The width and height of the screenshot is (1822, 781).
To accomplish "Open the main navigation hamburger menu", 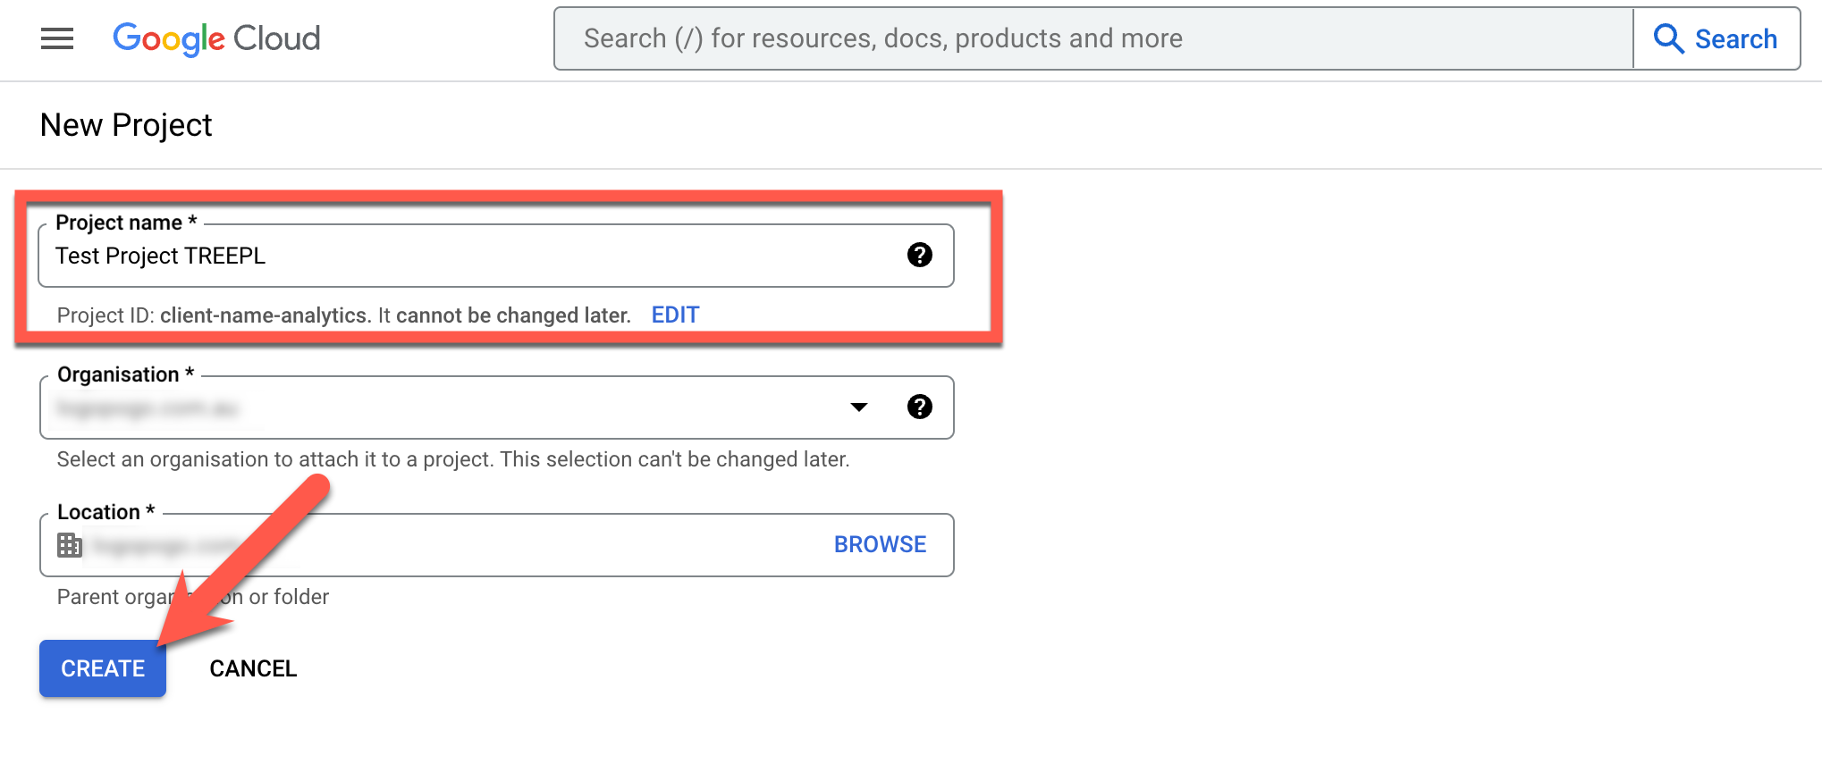I will 57,38.
